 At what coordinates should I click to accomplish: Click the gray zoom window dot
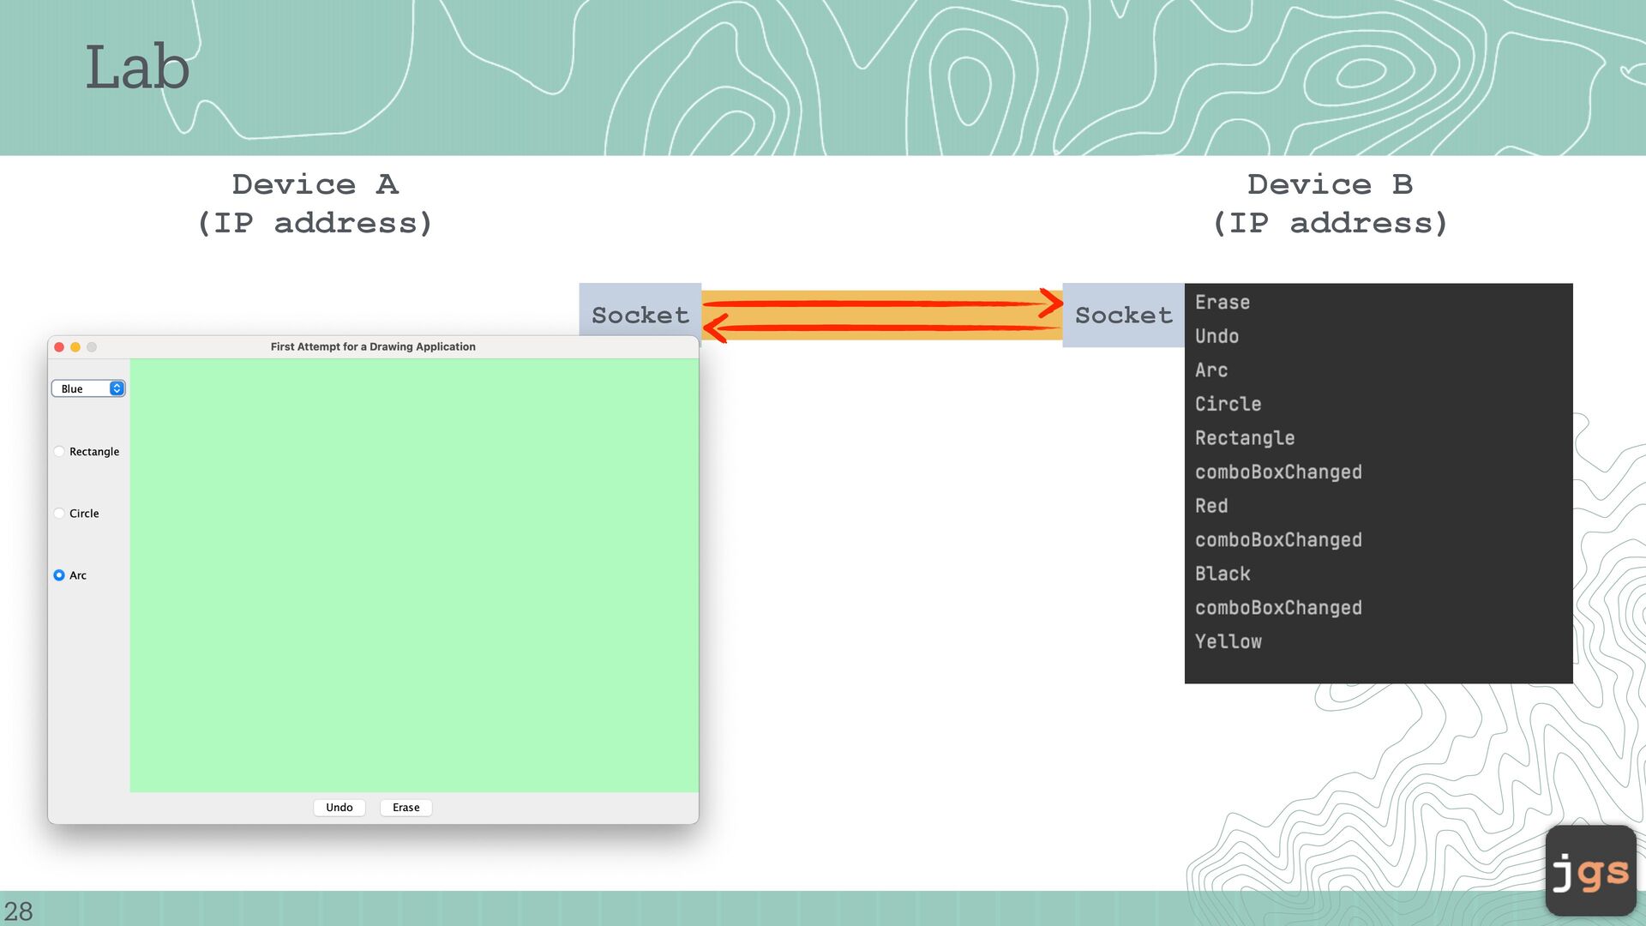(92, 347)
